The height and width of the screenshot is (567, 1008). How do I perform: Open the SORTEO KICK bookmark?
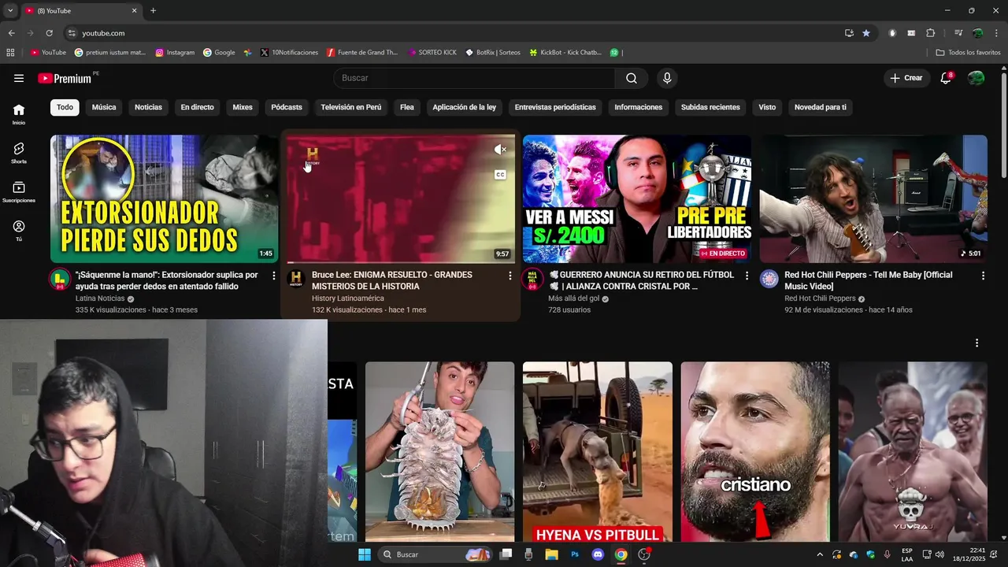click(432, 53)
